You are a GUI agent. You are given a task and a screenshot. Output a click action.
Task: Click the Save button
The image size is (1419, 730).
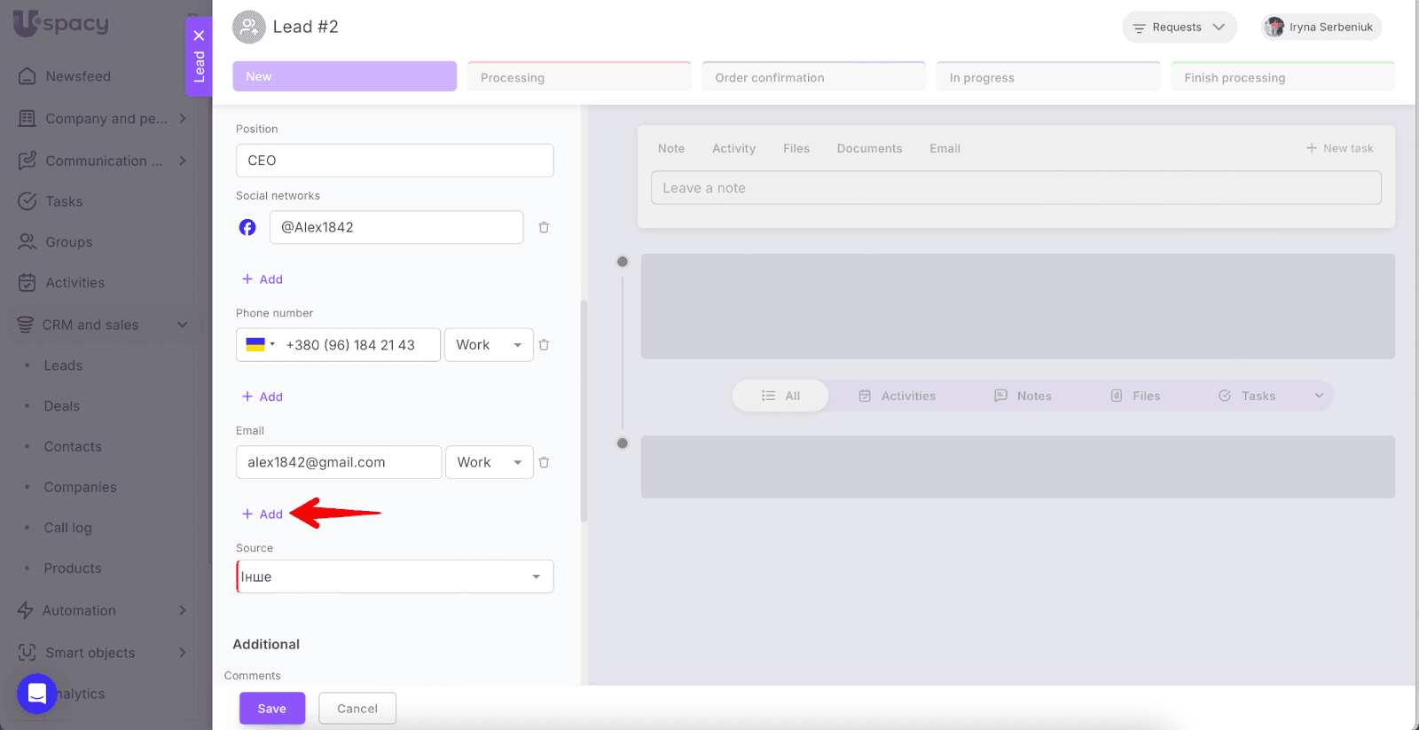pos(272,708)
